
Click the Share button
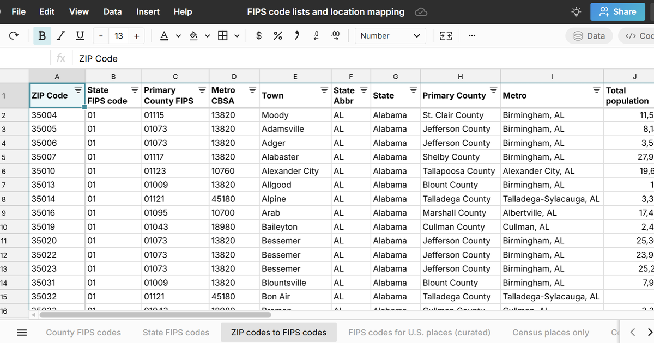click(x=617, y=11)
